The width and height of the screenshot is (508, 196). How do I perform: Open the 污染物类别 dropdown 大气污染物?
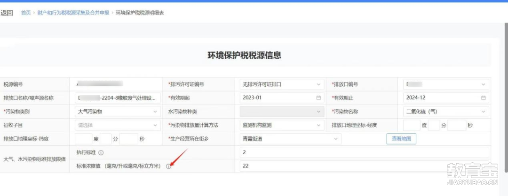point(118,112)
